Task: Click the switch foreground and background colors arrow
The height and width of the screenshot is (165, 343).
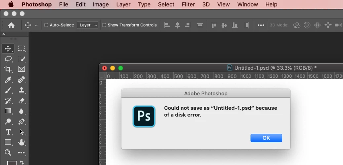Action: click(x=22, y=162)
